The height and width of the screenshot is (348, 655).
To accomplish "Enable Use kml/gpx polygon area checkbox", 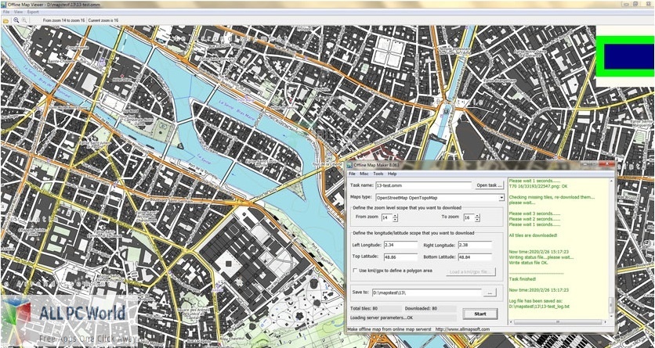I will point(355,271).
